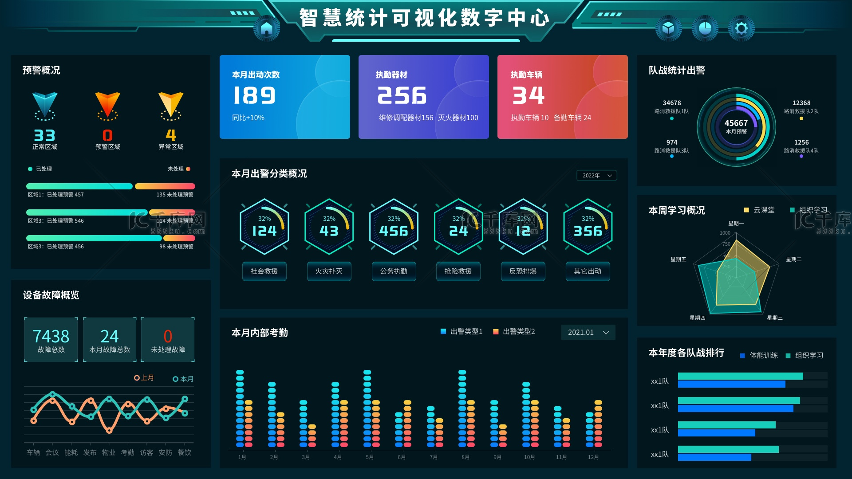Screen dimensions: 852x479
Task: Select the blue arrow icon for 正常区域
Action: pos(45,106)
